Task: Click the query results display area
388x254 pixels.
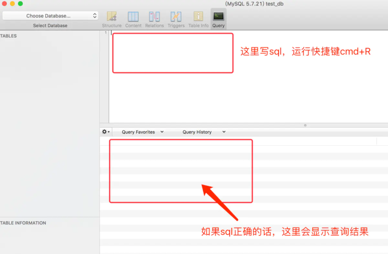Action: point(180,171)
